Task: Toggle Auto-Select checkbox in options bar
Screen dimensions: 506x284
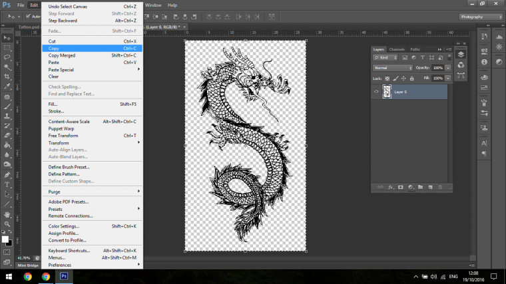Action: [x=28, y=17]
